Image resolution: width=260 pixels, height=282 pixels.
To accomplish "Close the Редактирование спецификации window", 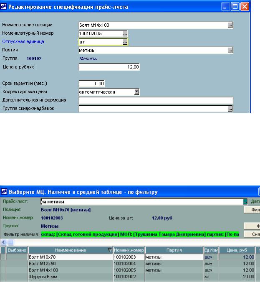I will tap(245, 7).
